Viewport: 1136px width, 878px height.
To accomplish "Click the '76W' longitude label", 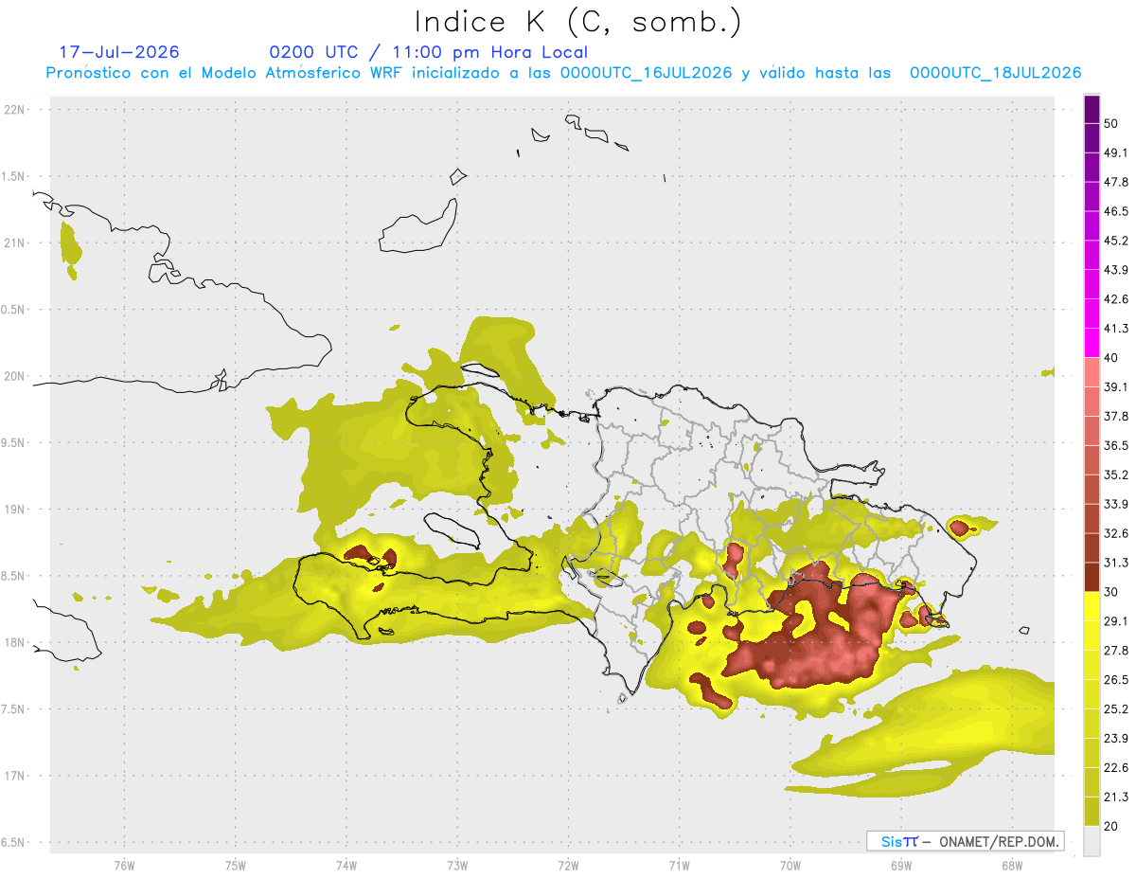I will (x=124, y=865).
